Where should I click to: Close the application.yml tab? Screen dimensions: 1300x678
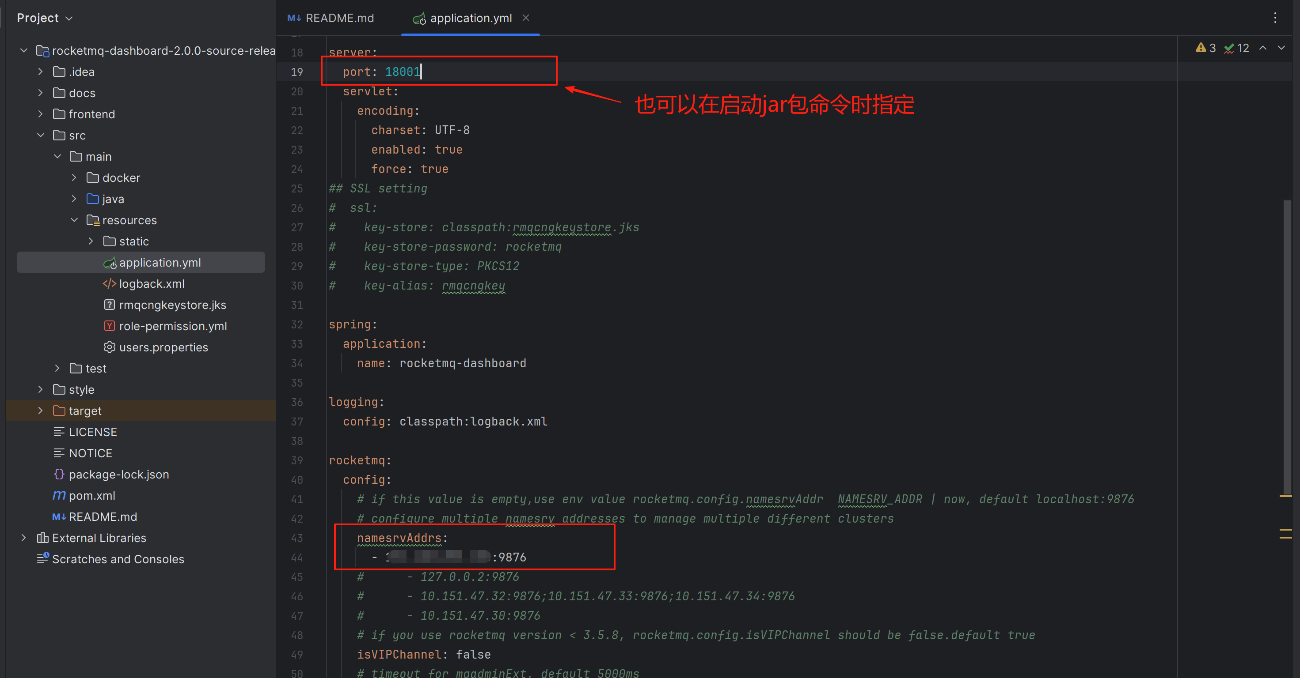(x=525, y=18)
